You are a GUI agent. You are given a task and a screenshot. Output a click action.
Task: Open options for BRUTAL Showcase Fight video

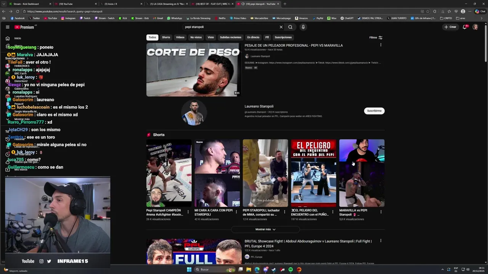pyautogui.click(x=380, y=241)
